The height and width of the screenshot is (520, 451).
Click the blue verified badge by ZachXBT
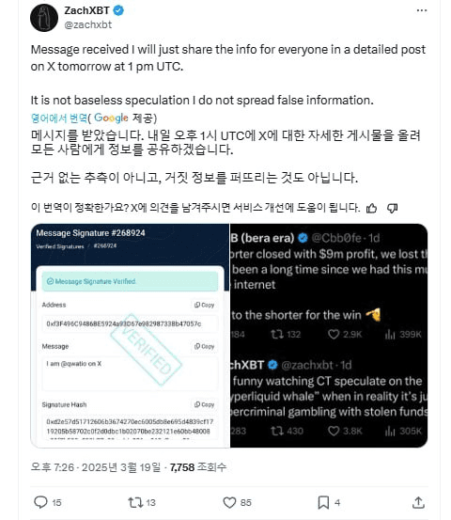click(118, 10)
